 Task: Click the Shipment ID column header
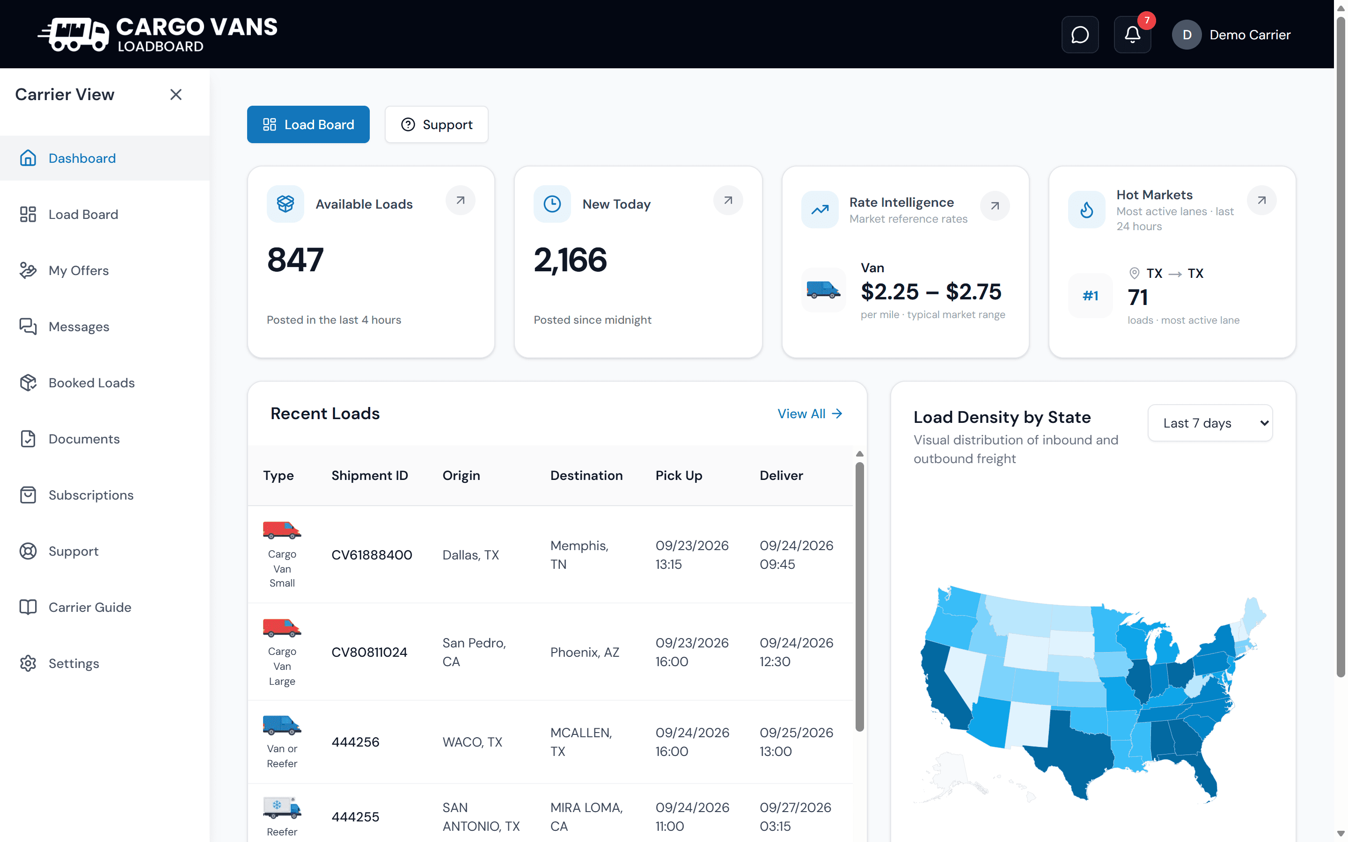(x=370, y=476)
